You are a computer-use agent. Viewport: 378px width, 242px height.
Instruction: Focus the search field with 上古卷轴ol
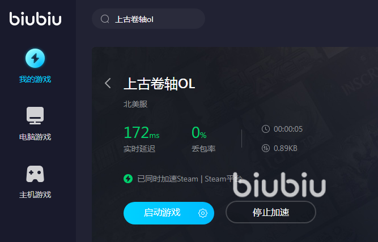pos(148,19)
